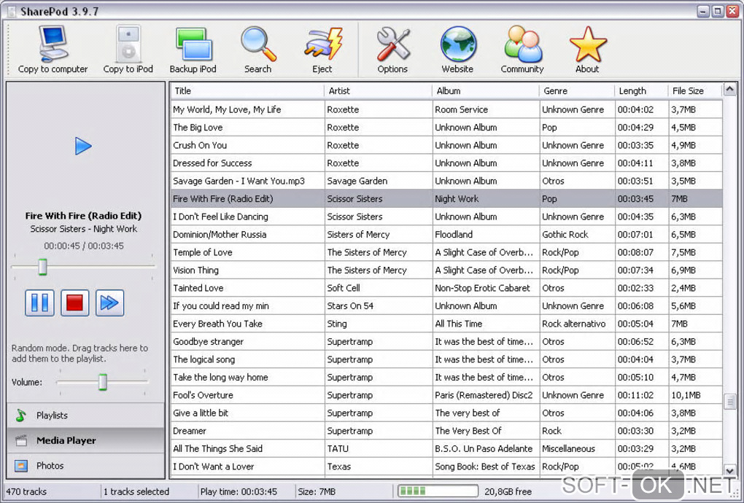
Task: Select the track 'I Don't Want a Lover'
Action: [446, 467]
